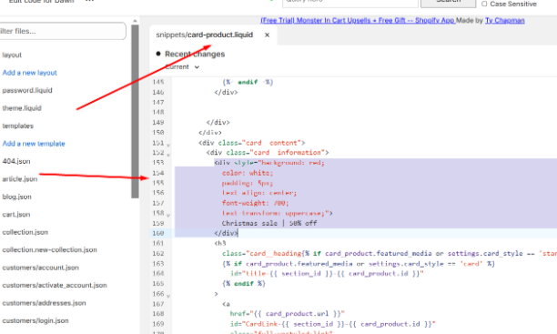557x334 pixels.
Task: Click the Add a new layout link
Action: pyautogui.click(x=29, y=73)
